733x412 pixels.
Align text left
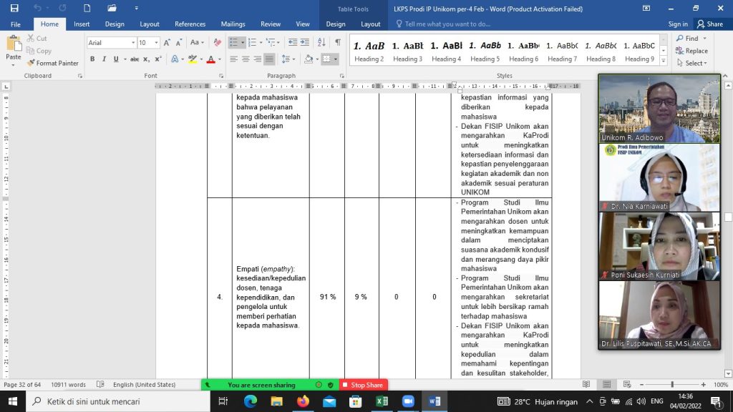pos(234,59)
